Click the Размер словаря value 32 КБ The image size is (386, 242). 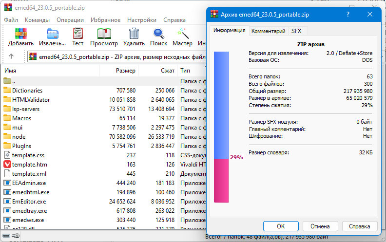click(x=366, y=152)
